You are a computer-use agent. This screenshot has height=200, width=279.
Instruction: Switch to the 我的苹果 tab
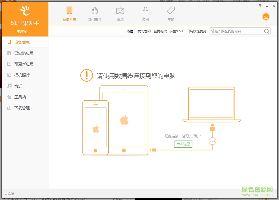69,14
